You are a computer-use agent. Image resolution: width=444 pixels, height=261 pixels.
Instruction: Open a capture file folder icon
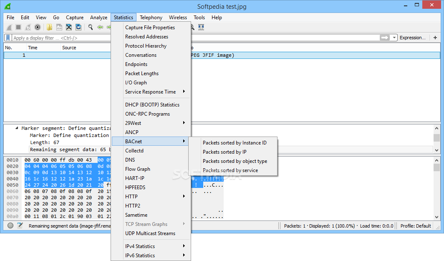click(x=49, y=27)
